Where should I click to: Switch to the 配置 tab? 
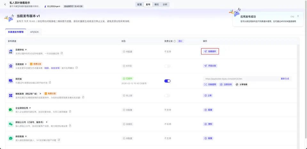click(x=140, y=4)
